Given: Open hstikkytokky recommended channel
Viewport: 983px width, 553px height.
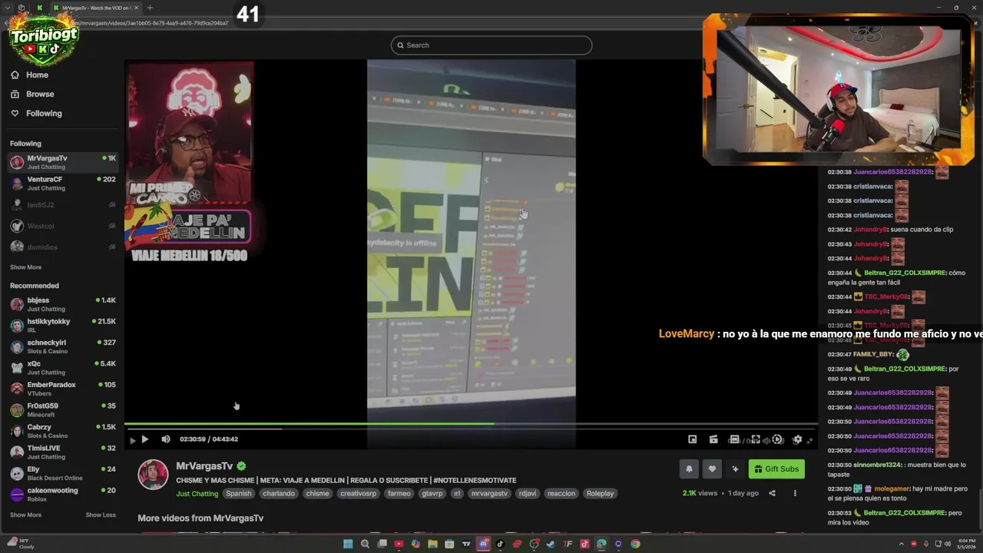Looking at the screenshot, I should pos(63,326).
